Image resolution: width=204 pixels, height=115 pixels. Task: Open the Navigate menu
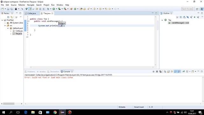[x=31, y=5]
